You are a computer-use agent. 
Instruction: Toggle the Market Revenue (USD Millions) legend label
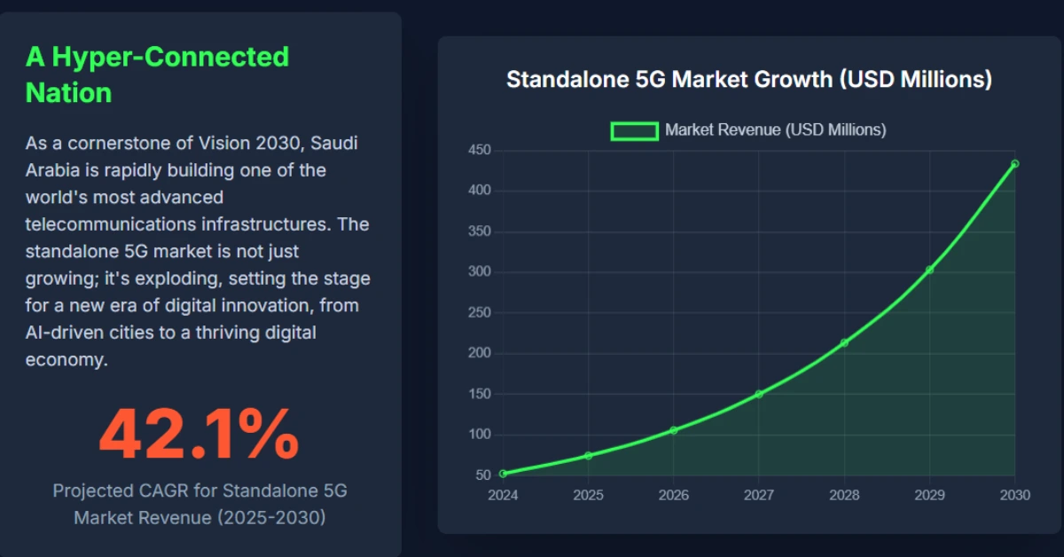coord(775,130)
